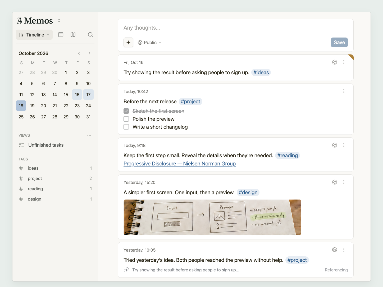Select October 17 on the calendar
The height and width of the screenshot is (287, 383).
(88, 95)
